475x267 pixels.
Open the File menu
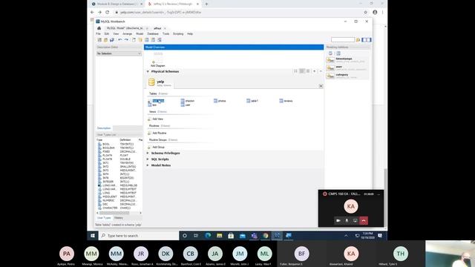click(98, 34)
